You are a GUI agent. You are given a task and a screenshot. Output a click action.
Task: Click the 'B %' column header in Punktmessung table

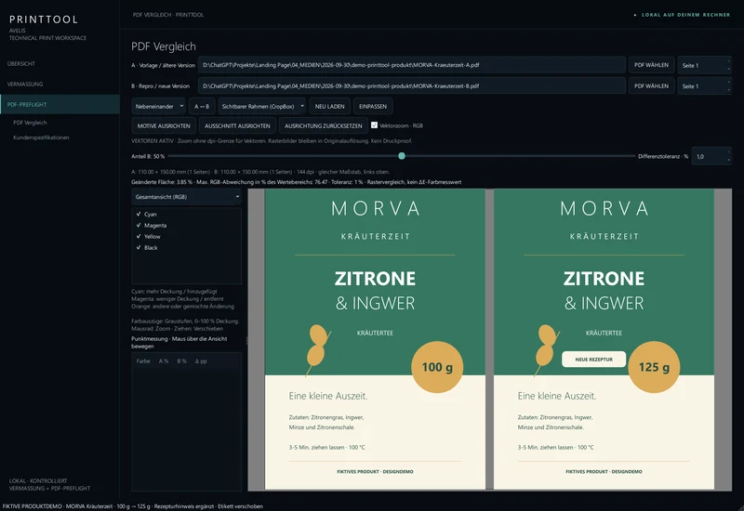pyautogui.click(x=181, y=361)
